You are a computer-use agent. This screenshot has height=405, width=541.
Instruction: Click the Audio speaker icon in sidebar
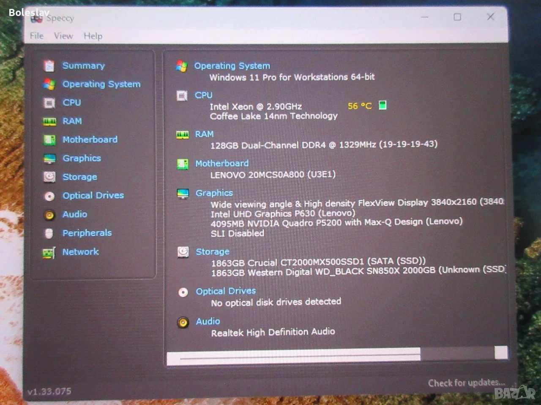tap(49, 215)
